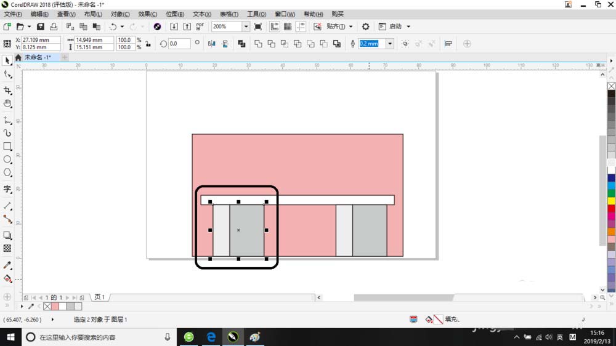
Task: Switch to the 页1 page tab
Action: [x=99, y=297]
